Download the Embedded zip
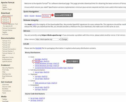126x102 pixels. (x=36, y=89)
